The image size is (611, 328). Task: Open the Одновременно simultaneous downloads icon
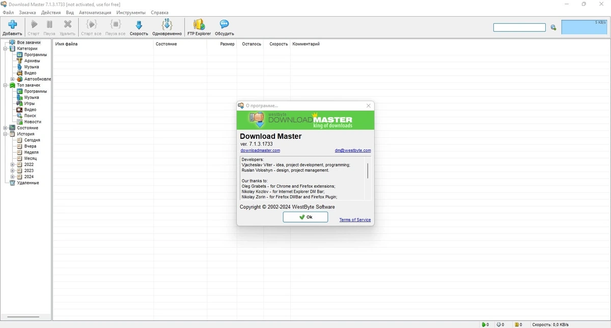click(166, 24)
